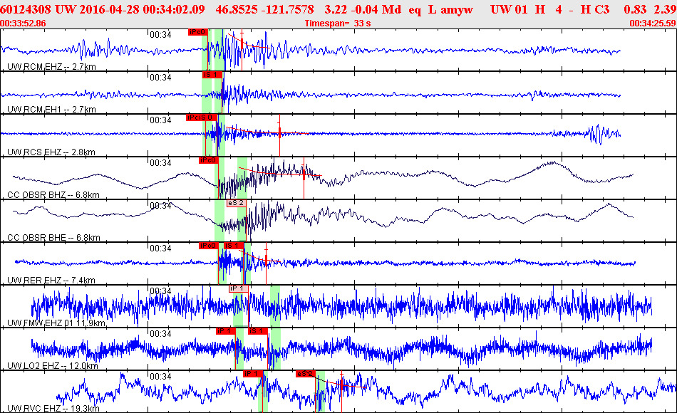Click the red coda cross on RCM EHZ
This screenshot has width=677, height=413.
tap(242, 42)
